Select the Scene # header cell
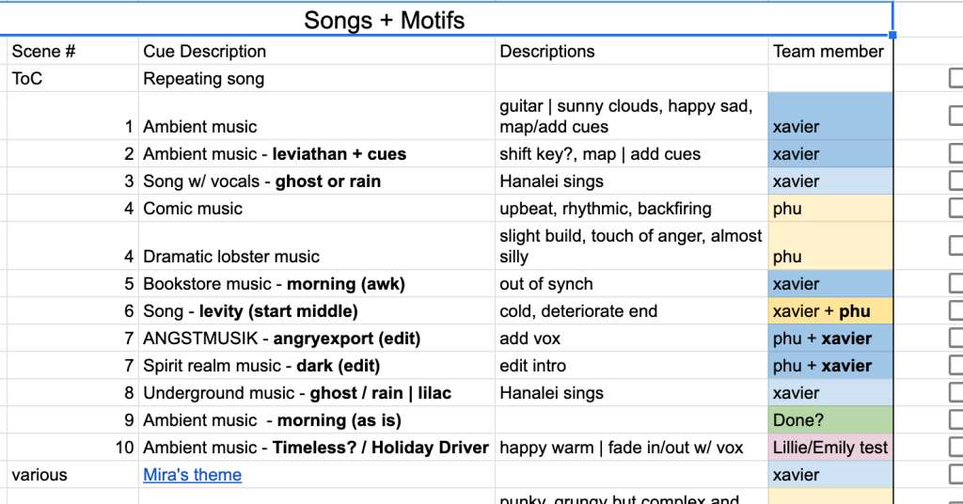Image resolution: width=963 pixels, height=504 pixels. click(x=73, y=51)
